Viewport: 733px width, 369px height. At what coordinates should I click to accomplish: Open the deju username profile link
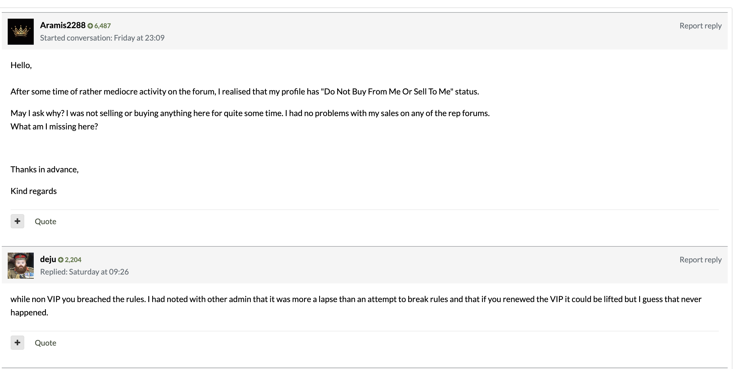48,259
